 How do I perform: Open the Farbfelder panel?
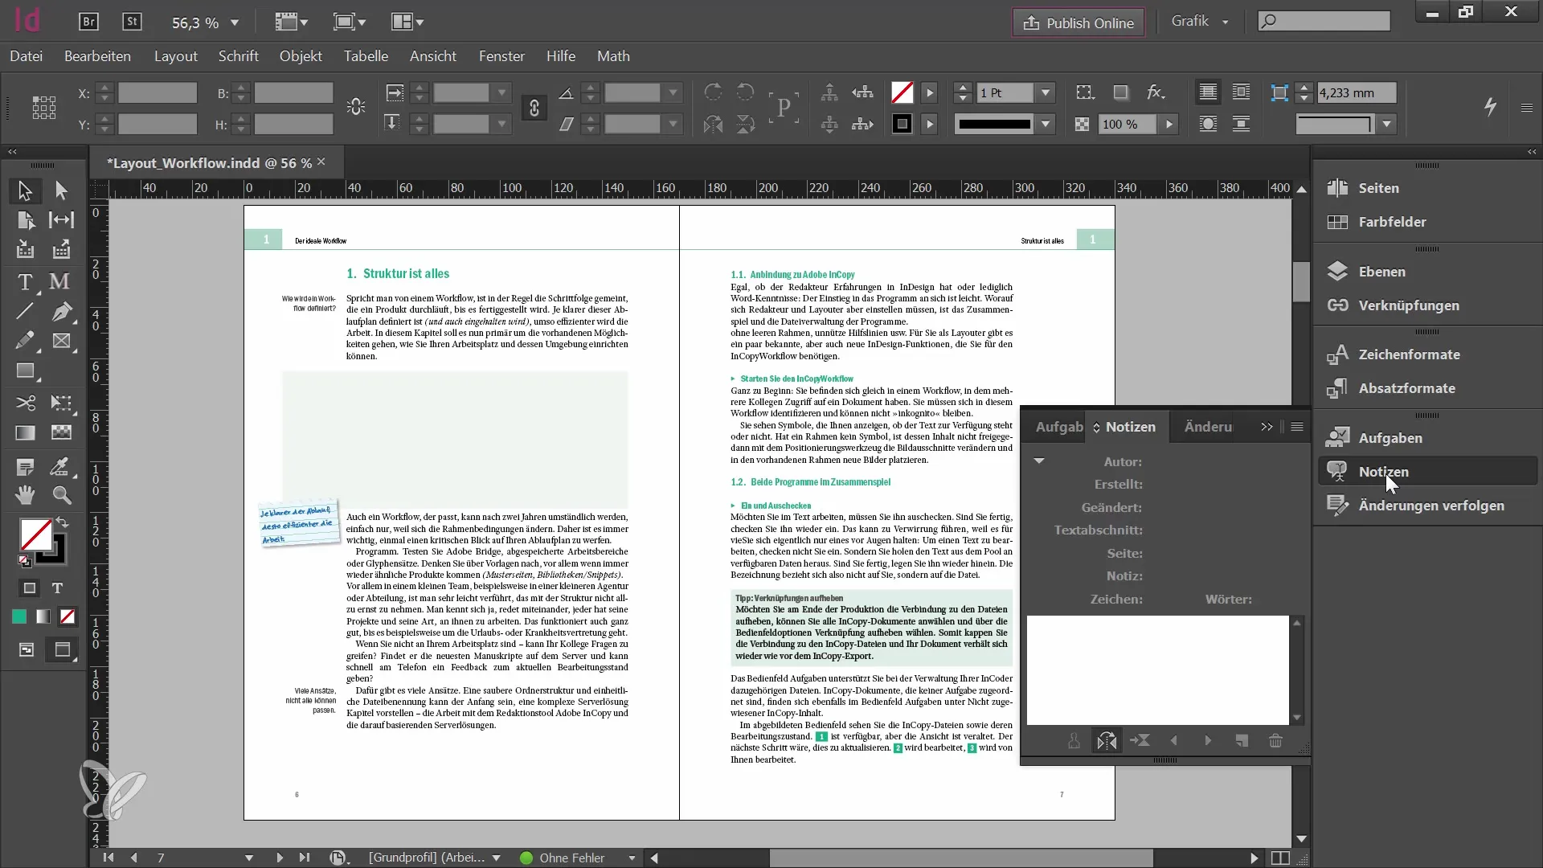(x=1394, y=222)
